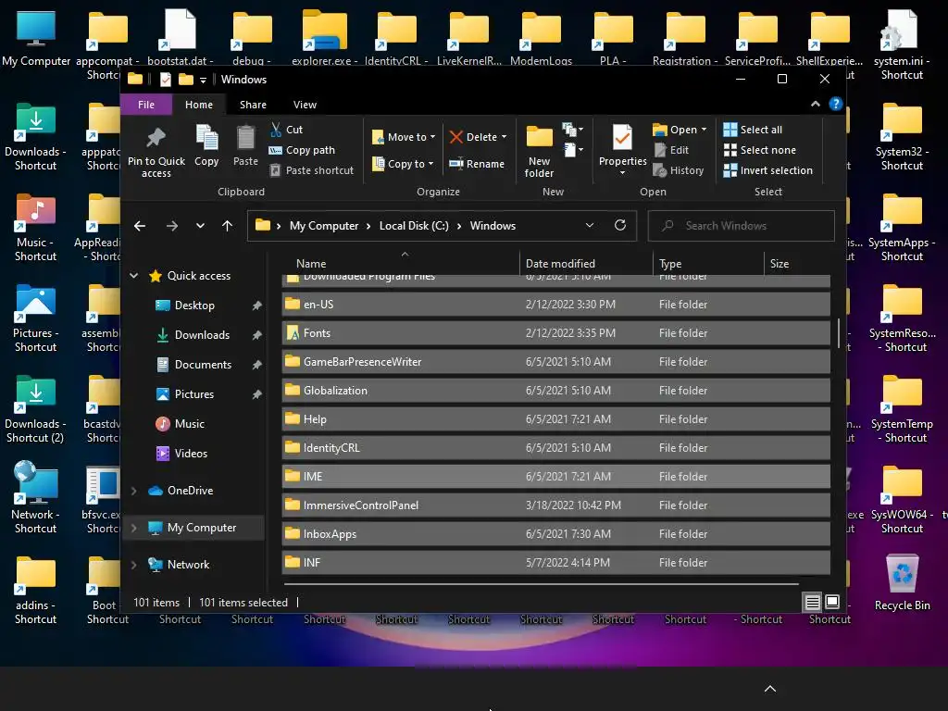Open the Delete dropdown arrow
This screenshot has width=948, height=711.
point(505,137)
